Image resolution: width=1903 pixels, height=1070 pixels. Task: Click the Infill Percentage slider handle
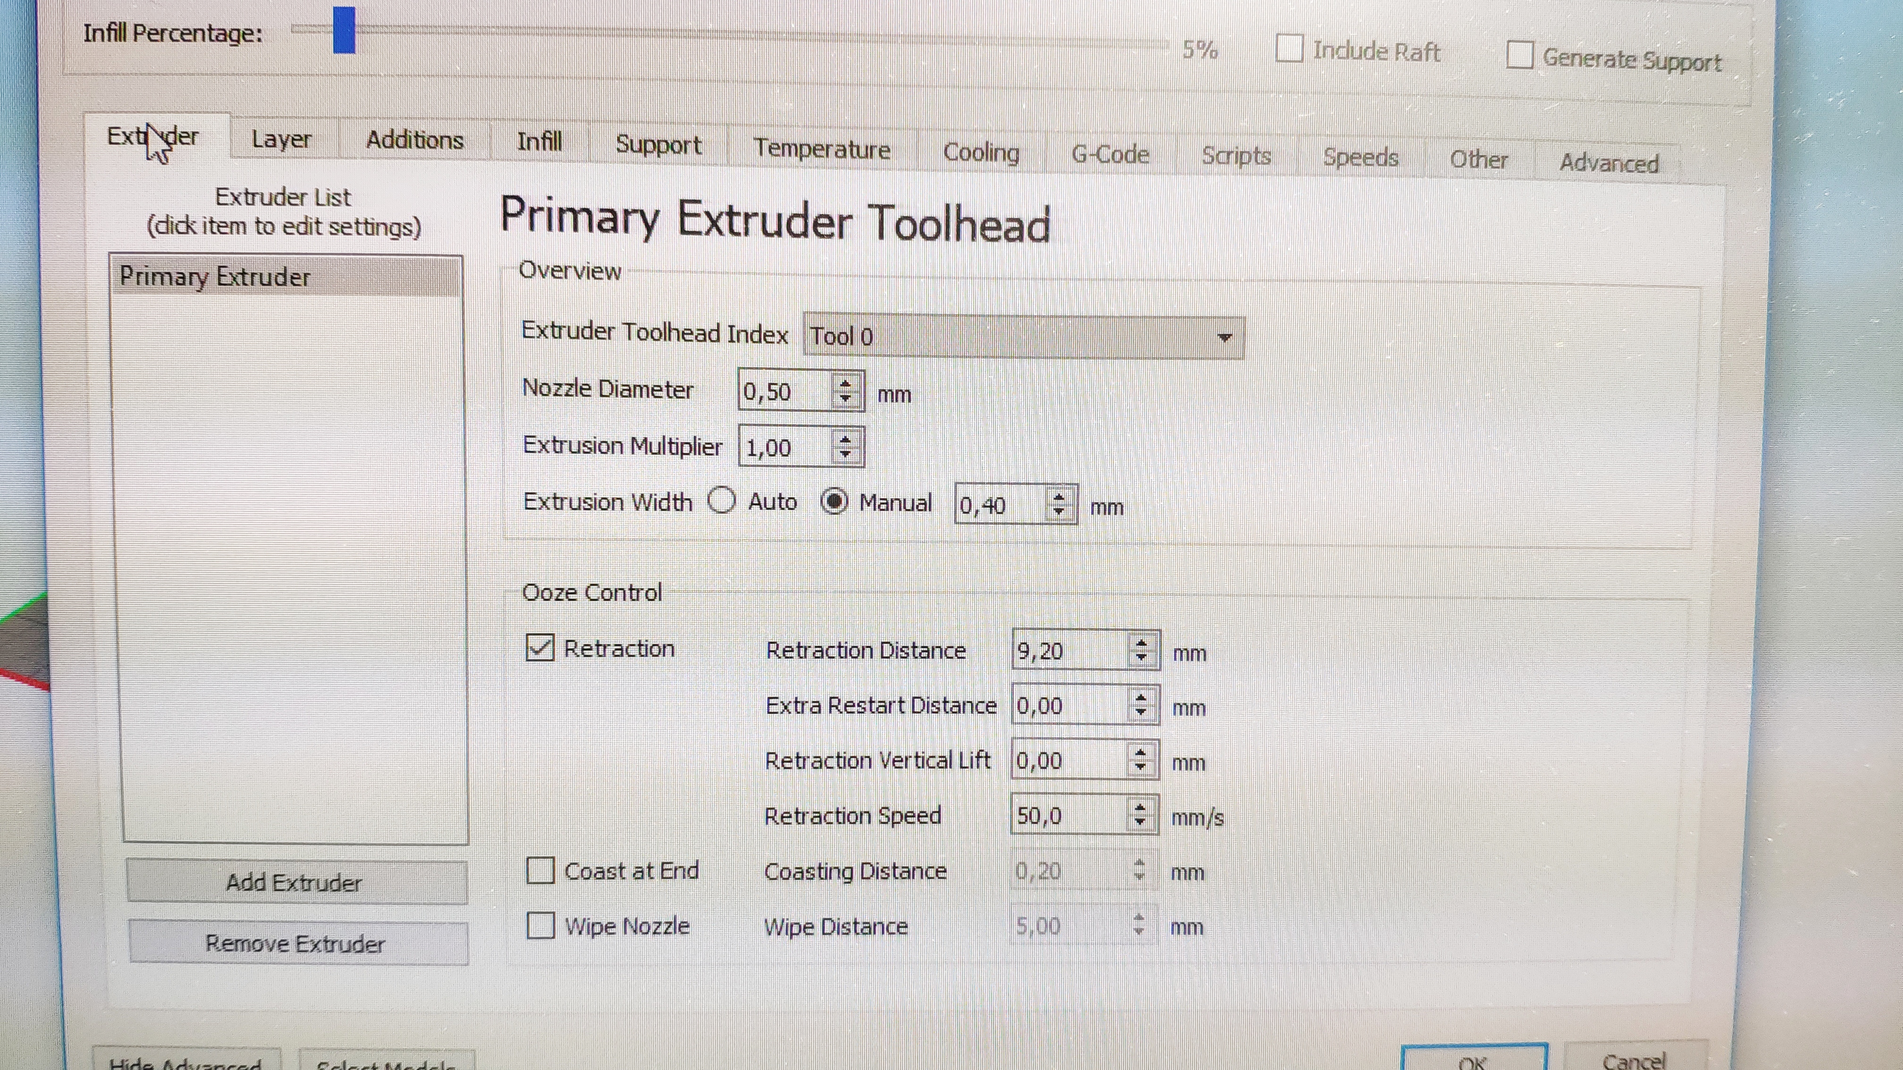(344, 30)
